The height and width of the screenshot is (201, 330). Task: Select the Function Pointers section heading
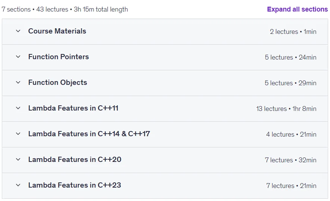[59, 57]
